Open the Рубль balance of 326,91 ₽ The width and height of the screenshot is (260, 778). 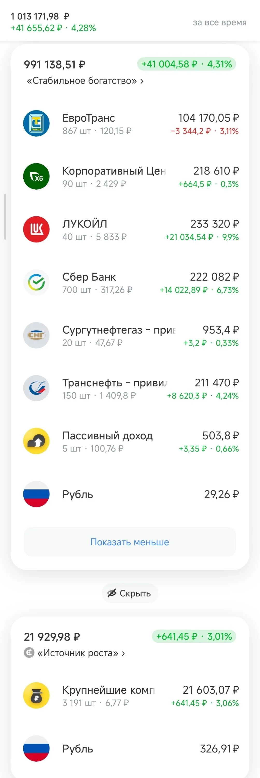pyautogui.click(x=130, y=748)
